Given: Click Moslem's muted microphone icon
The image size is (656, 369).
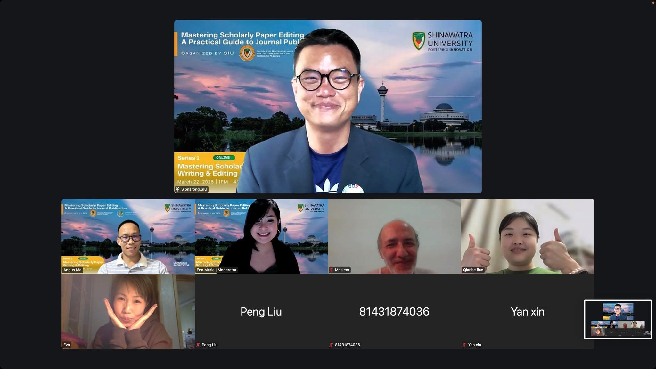Looking at the screenshot, I should [x=332, y=270].
